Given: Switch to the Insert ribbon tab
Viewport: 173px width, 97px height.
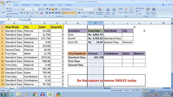Looking at the screenshot, I should coord(16,5).
